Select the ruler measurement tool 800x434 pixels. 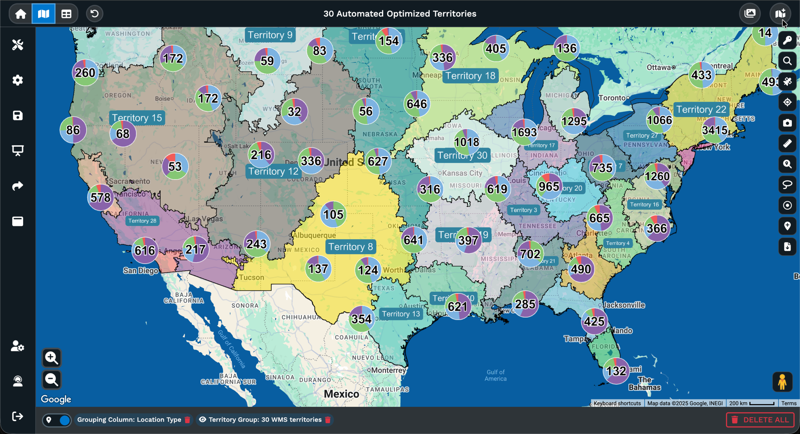pyautogui.click(x=787, y=144)
